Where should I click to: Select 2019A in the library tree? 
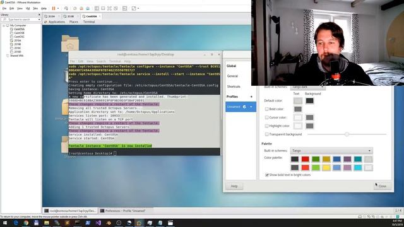(x=17, y=40)
